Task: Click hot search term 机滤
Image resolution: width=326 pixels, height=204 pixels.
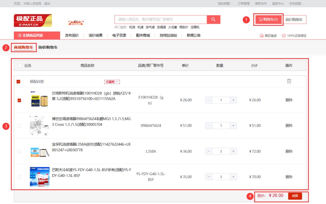Action: (x=141, y=27)
